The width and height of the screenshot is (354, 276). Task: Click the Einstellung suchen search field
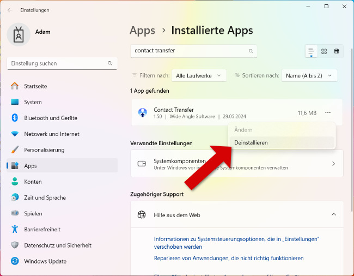62,63
